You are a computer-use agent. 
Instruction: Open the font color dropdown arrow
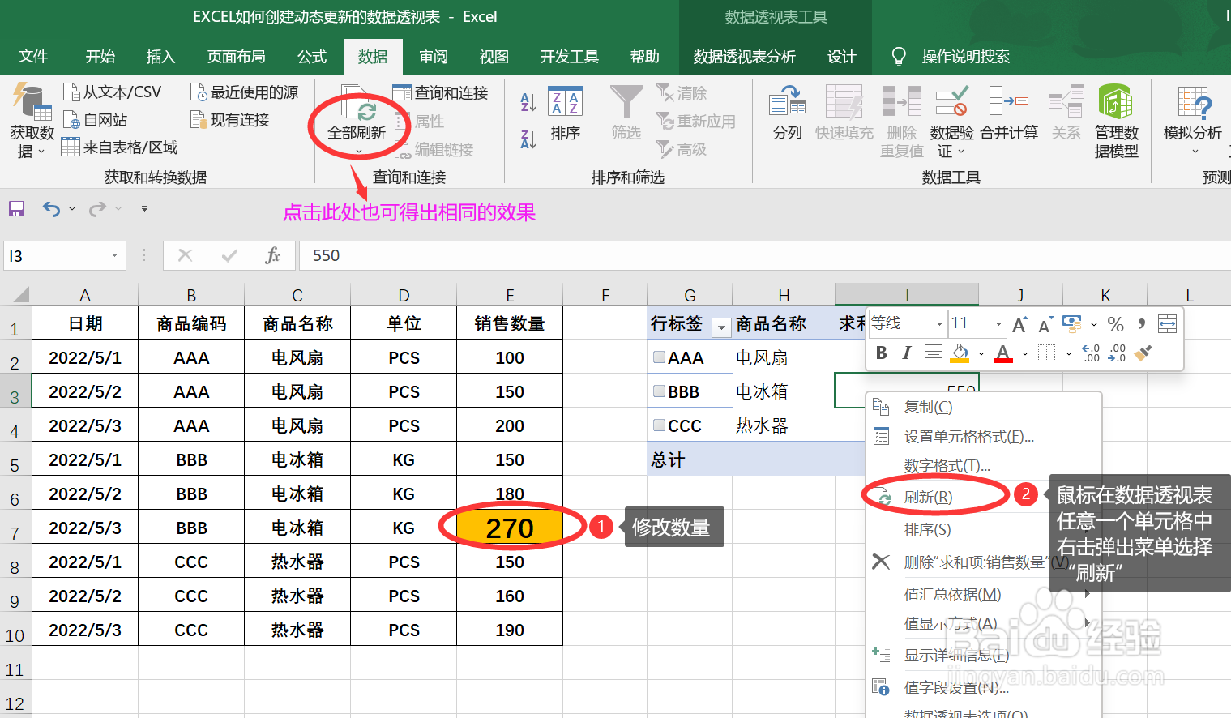pos(1024,353)
